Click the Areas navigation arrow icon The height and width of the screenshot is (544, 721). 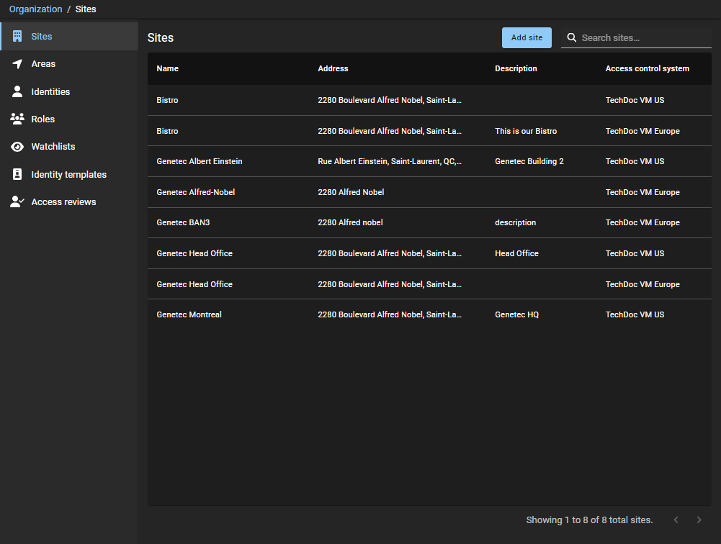pos(17,64)
